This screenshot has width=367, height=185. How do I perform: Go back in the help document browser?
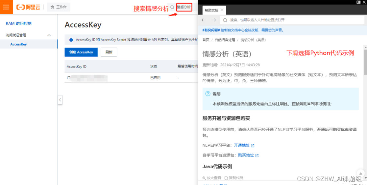tap(203, 20)
